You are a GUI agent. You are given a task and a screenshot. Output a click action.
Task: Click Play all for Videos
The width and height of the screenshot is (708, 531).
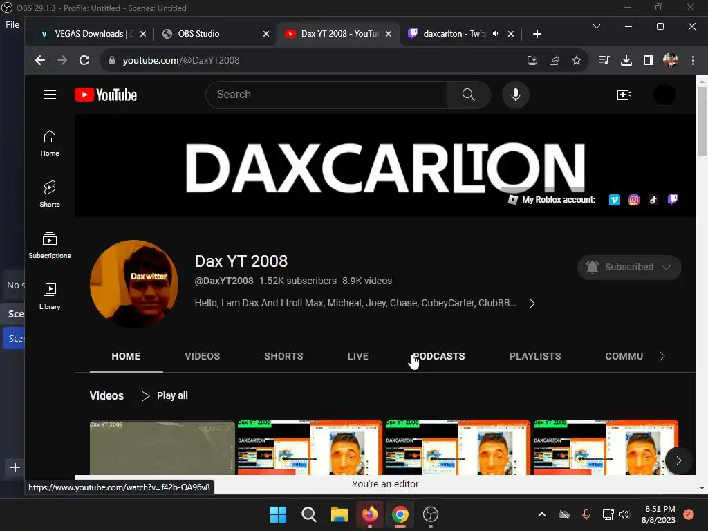click(x=165, y=396)
